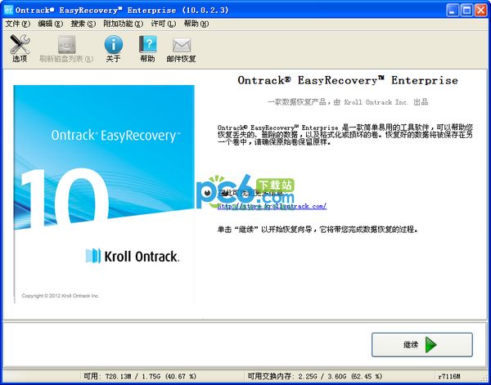Open the 文件(F) menu
The image size is (491, 385).
click(x=17, y=24)
